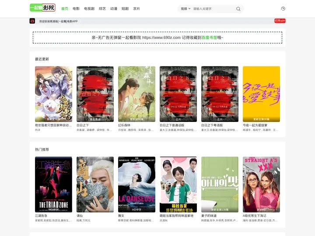This screenshot has width=315, height=236.
Task: Open the 综艺 menu item
Action: tap(102, 9)
